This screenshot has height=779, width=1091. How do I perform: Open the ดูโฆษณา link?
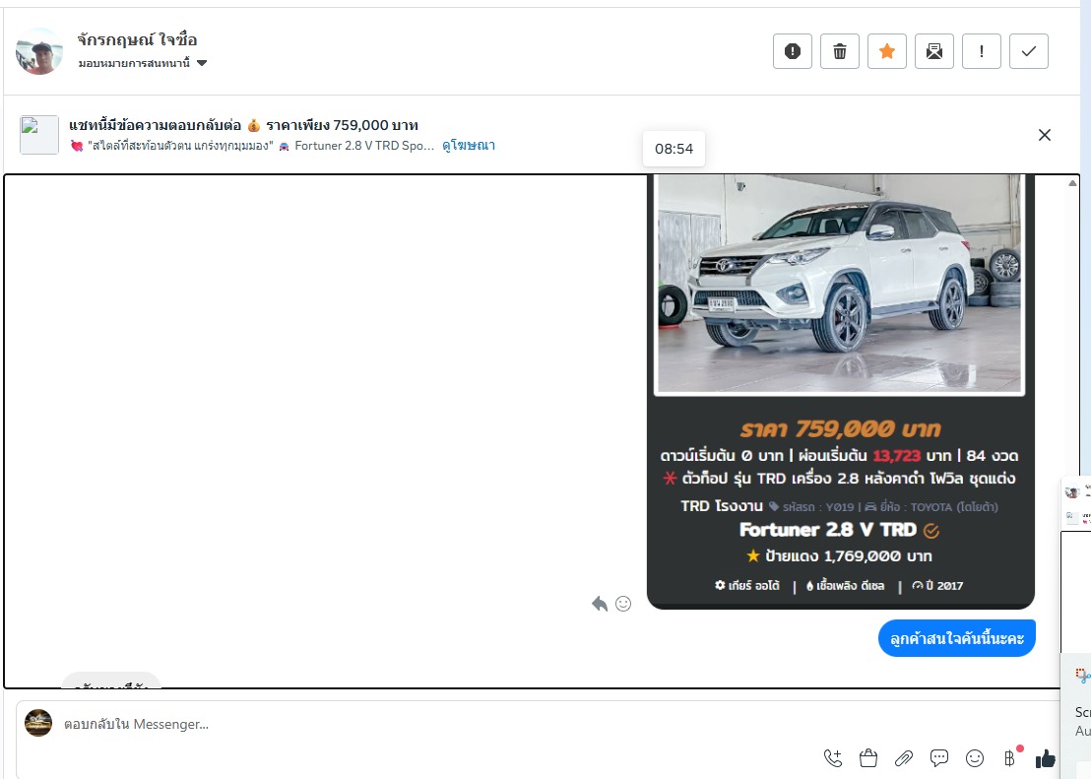coord(469,146)
